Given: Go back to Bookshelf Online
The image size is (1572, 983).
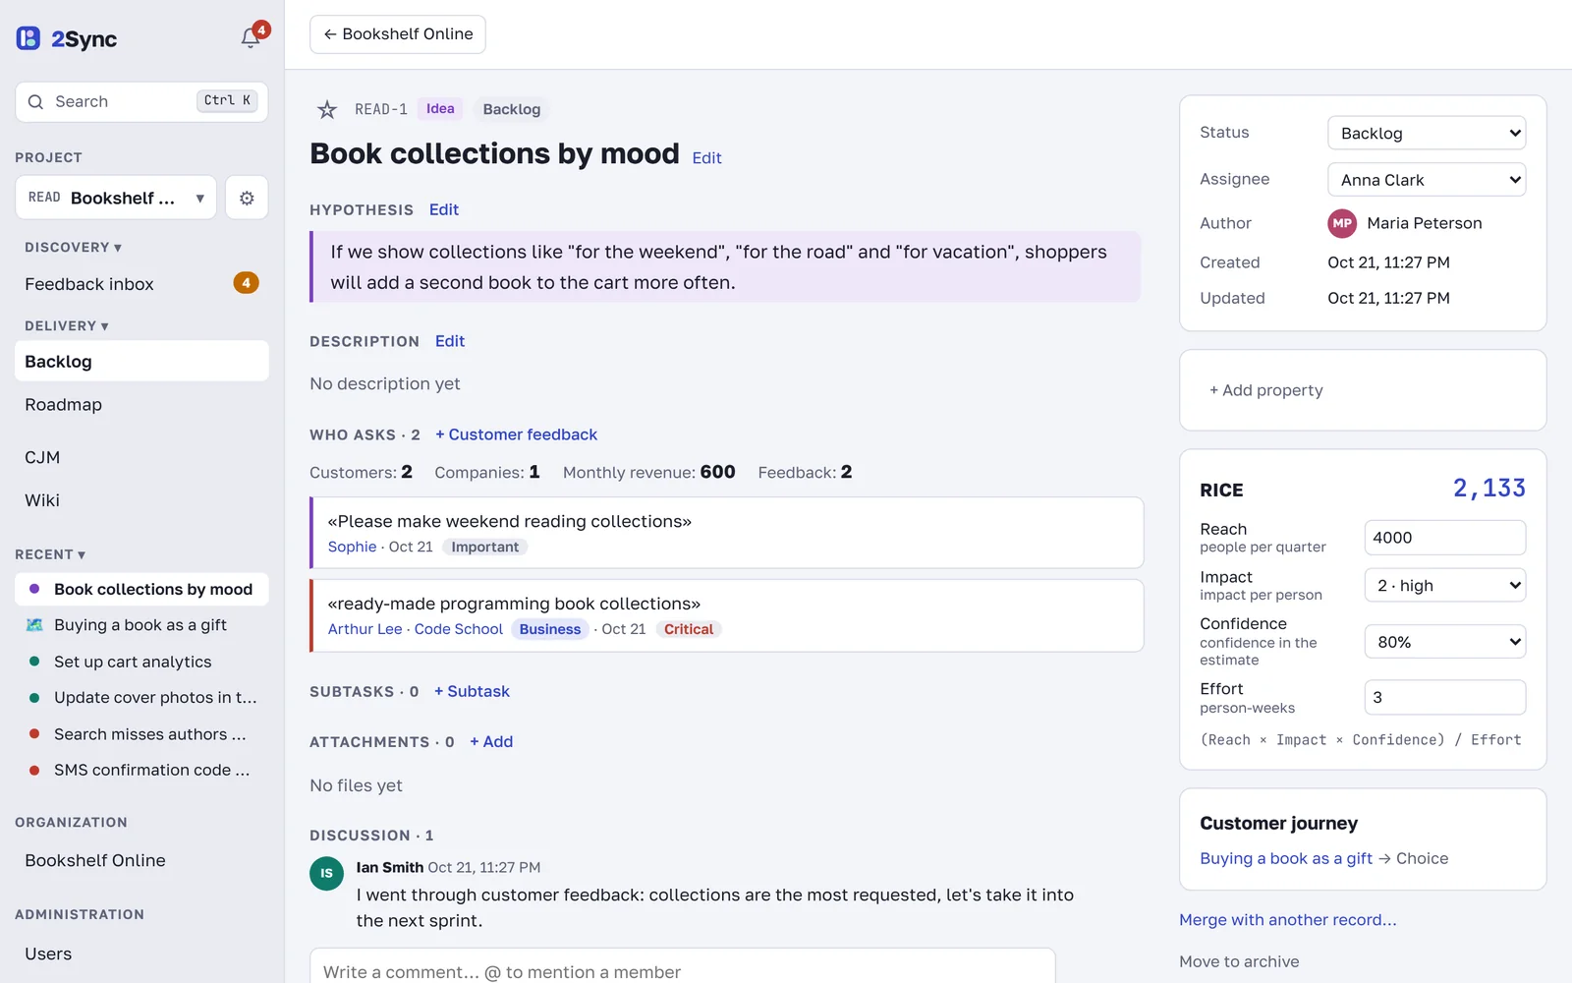Looking at the screenshot, I should pos(398,34).
